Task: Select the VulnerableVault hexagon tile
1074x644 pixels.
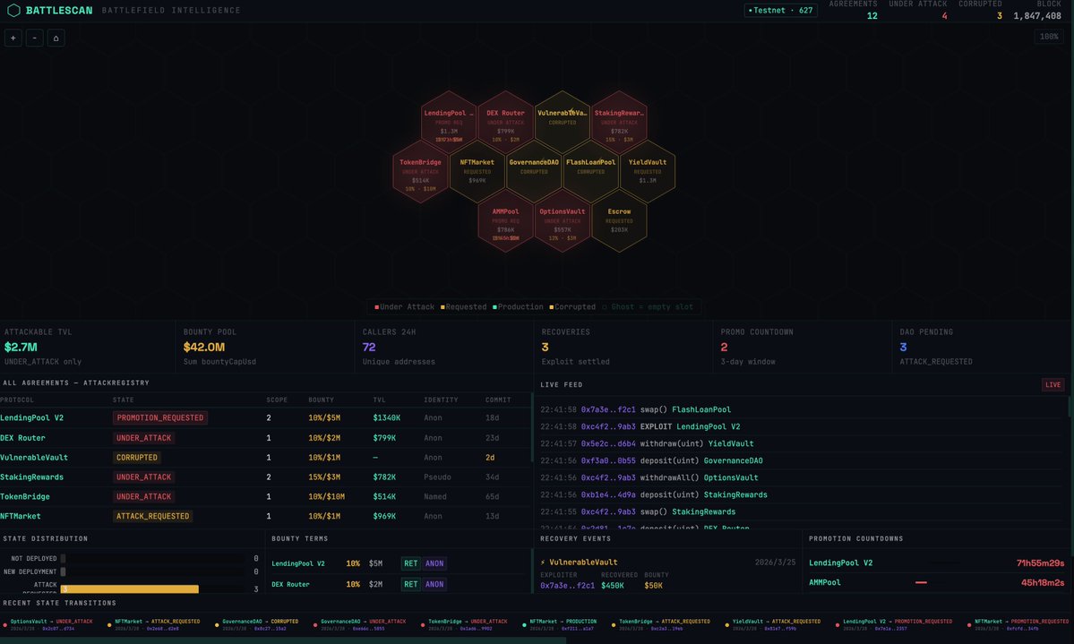Action: pos(563,122)
